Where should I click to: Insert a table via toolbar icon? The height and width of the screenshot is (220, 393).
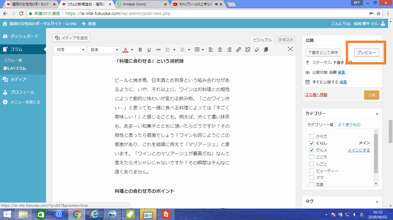tap(197, 49)
